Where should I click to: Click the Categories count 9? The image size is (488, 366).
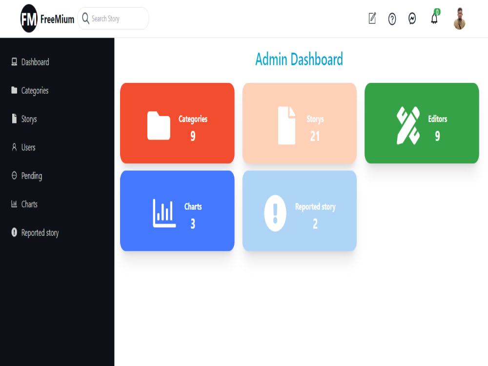tap(193, 136)
